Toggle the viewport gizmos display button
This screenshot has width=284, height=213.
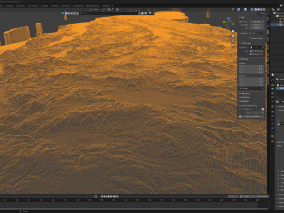(x=238, y=9)
